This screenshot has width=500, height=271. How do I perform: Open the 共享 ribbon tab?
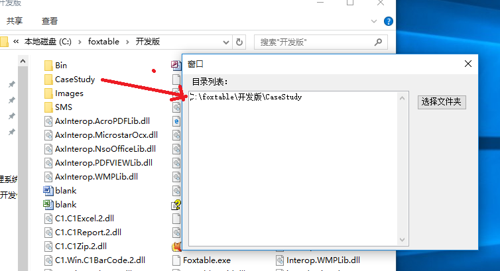click(15, 21)
